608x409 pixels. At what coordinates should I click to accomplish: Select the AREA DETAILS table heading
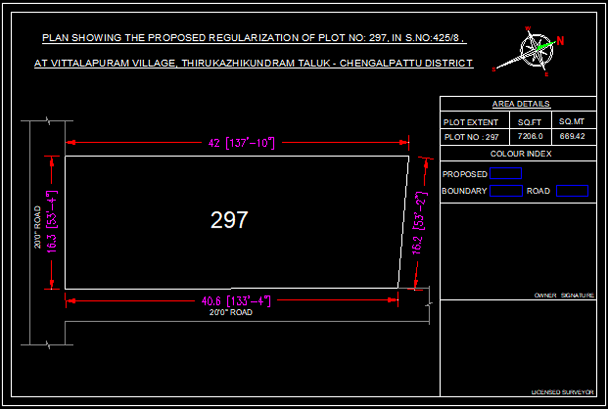[521, 104]
